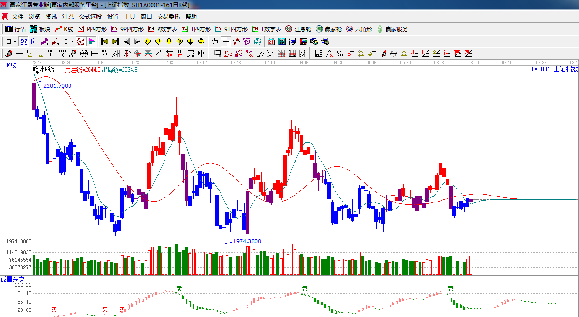Select the hand pan tool
The image size is (579, 317).
pyautogui.click(x=215, y=41)
